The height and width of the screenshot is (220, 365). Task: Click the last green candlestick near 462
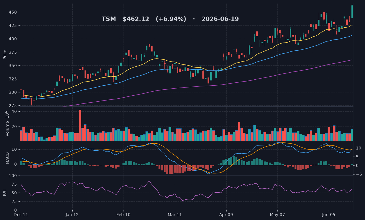click(x=352, y=12)
